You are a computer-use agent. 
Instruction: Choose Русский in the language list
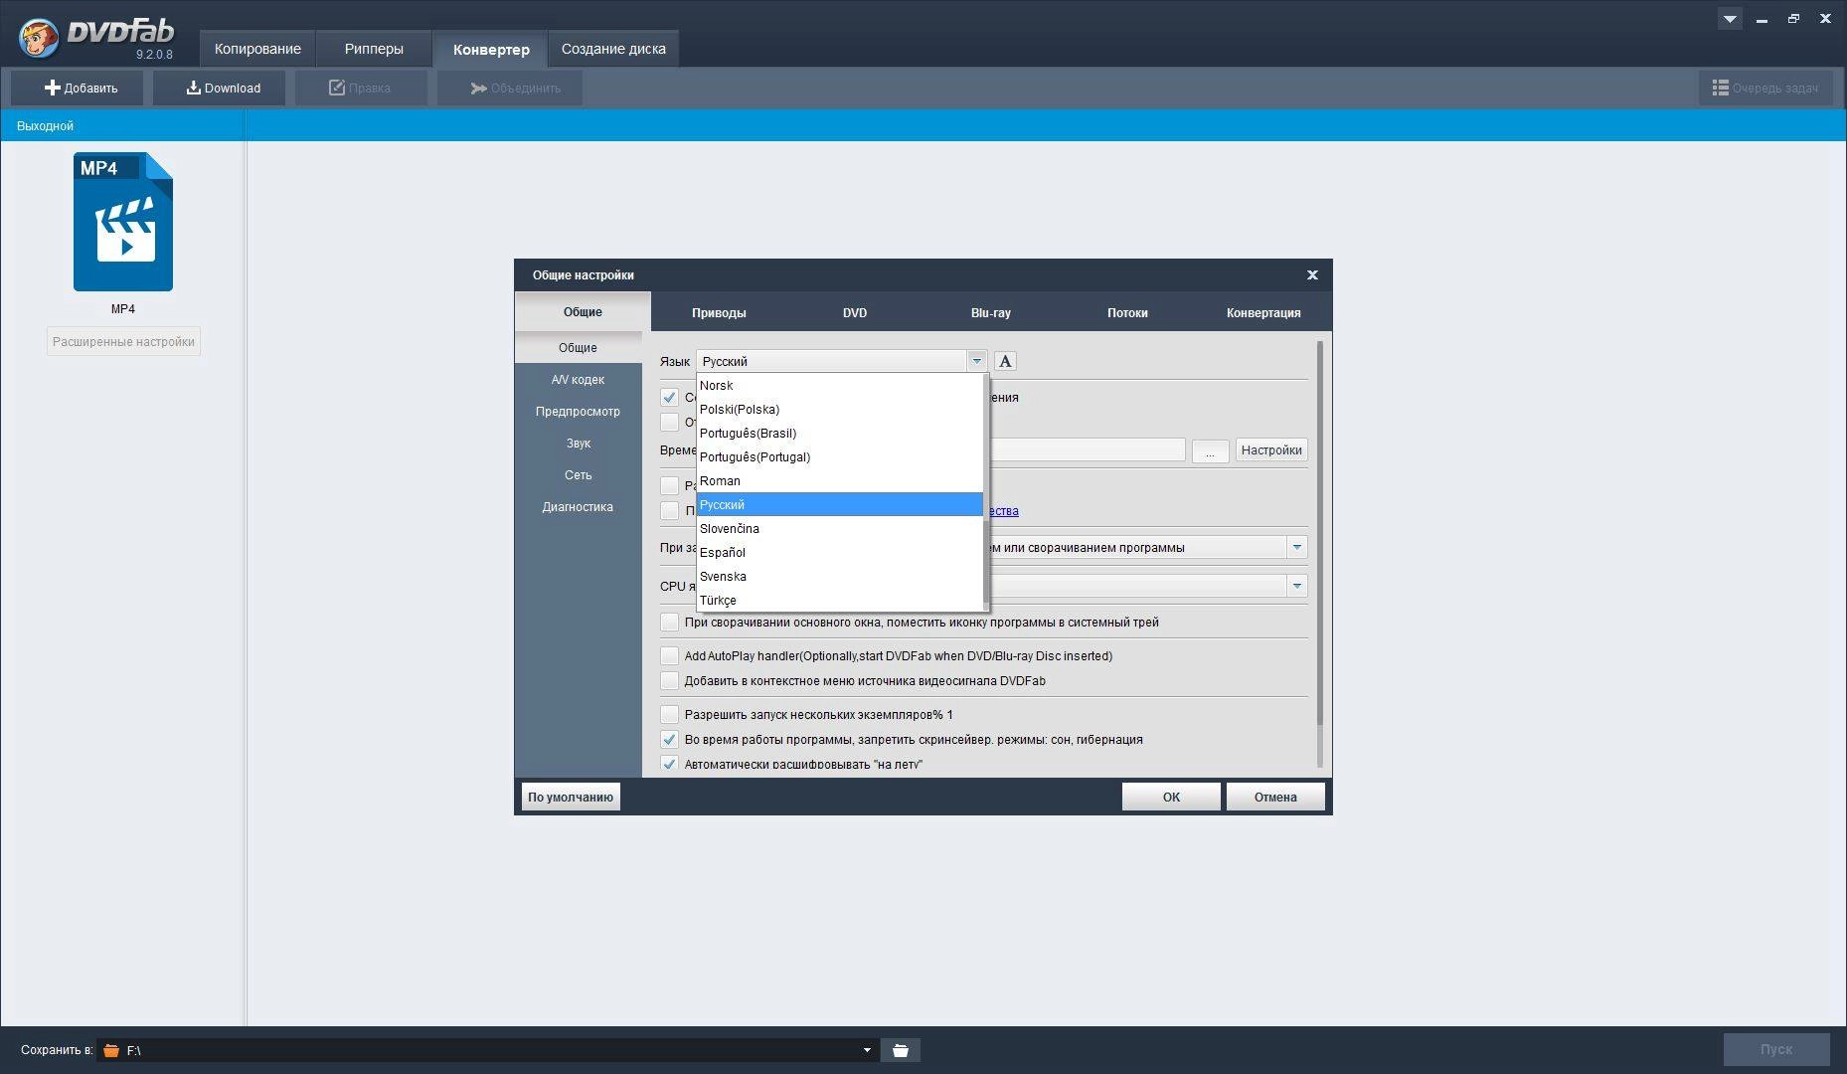pos(839,504)
